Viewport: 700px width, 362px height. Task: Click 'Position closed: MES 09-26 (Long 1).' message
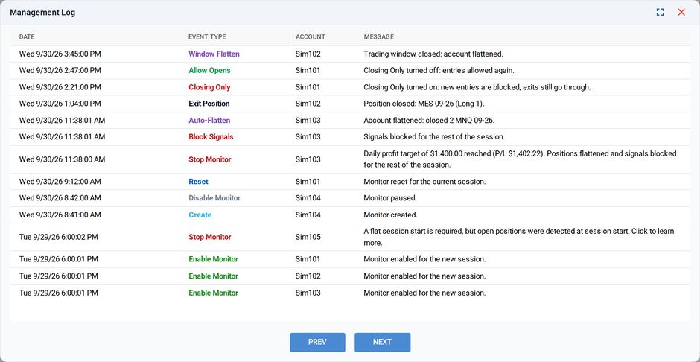tap(425, 104)
